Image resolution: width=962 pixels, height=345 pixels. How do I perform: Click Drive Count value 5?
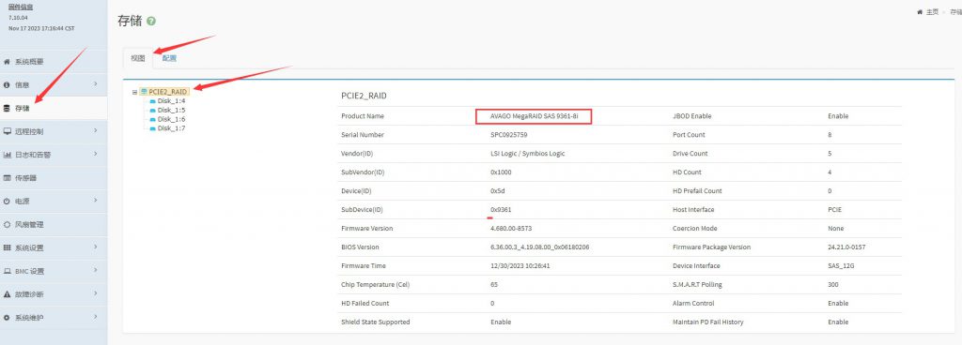[830, 154]
